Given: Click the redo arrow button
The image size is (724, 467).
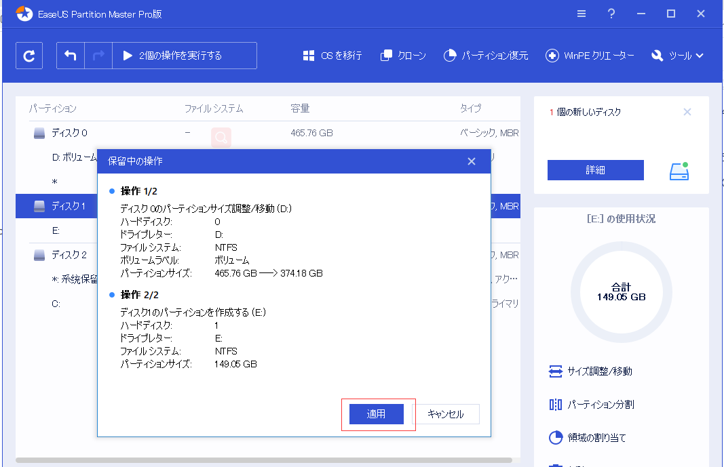Looking at the screenshot, I should 98,56.
